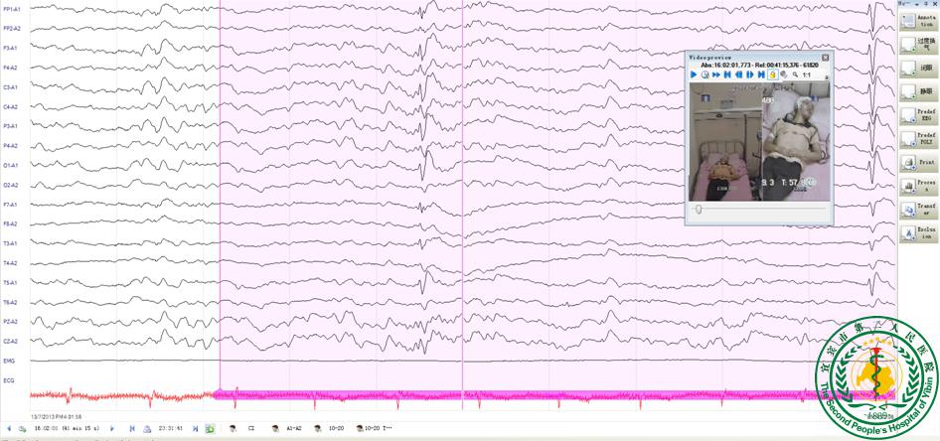The width and height of the screenshot is (940, 441).
Task: Select the CZ montage in bottom bar
Action: pyautogui.click(x=251, y=428)
